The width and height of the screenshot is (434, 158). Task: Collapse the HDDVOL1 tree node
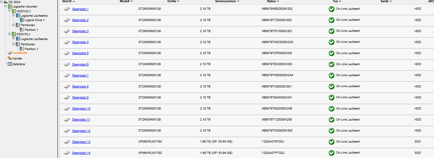point(9,11)
